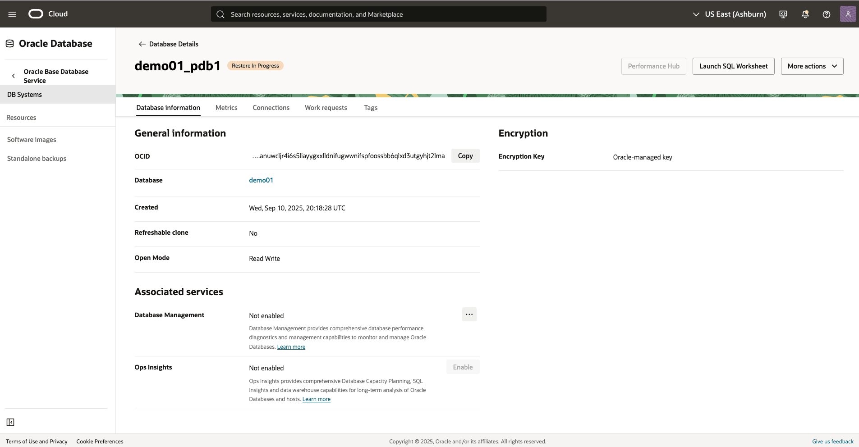Open the navigation hamburger menu
859x447 pixels.
point(12,14)
